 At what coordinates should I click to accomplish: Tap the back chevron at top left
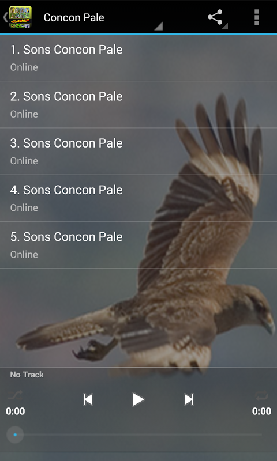[5, 17]
